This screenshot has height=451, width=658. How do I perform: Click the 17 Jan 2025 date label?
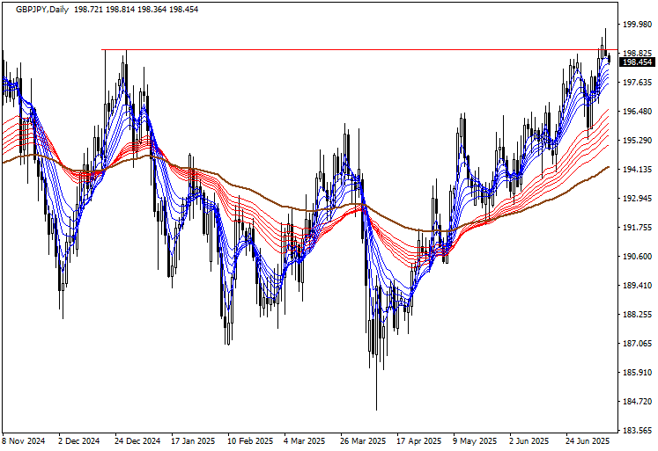coord(194,441)
